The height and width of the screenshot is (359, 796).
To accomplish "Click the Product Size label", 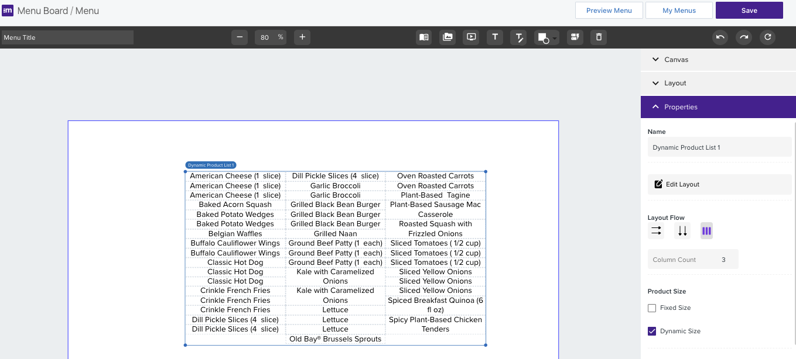I will point(667,291).
